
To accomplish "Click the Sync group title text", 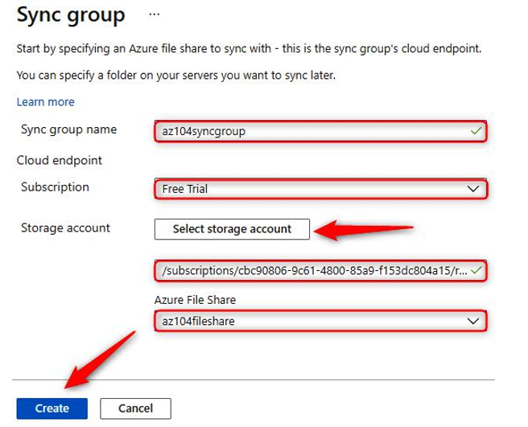I will (x=71, y=15).
